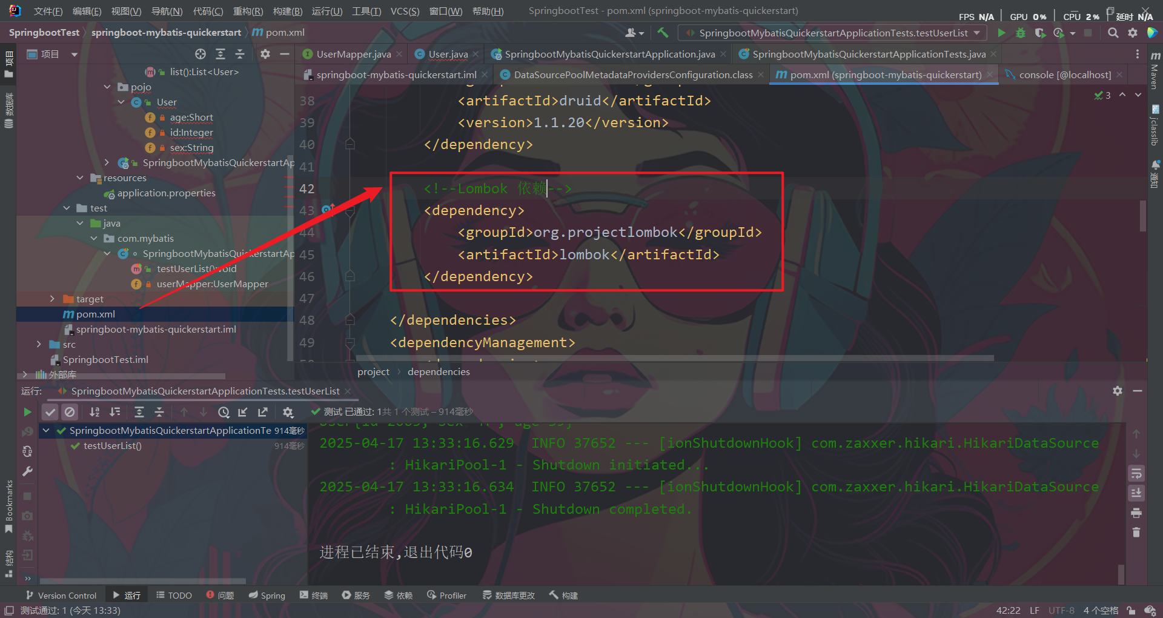The image size is (1163, 618).
Task: Collapse the resources folder
Action: pos(80,178)
